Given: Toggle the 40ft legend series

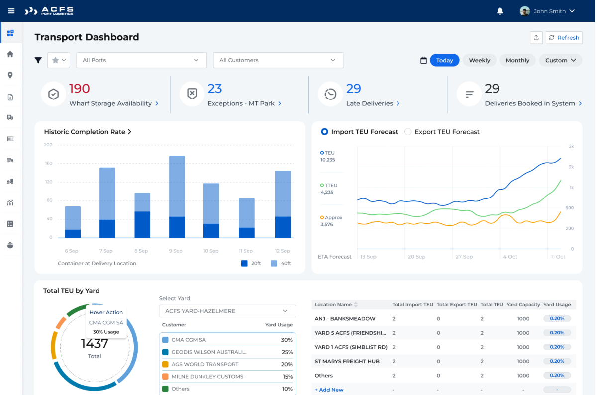Looking at the screenshot, I should click(x=274, y=263).
